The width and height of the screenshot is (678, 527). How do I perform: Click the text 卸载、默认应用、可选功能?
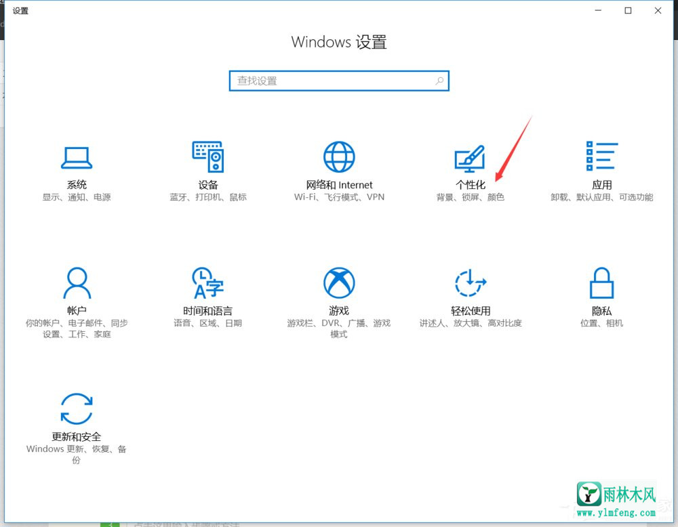coord(602,197)
